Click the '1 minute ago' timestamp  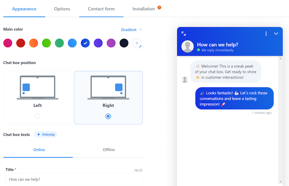(x=262, y=113)
